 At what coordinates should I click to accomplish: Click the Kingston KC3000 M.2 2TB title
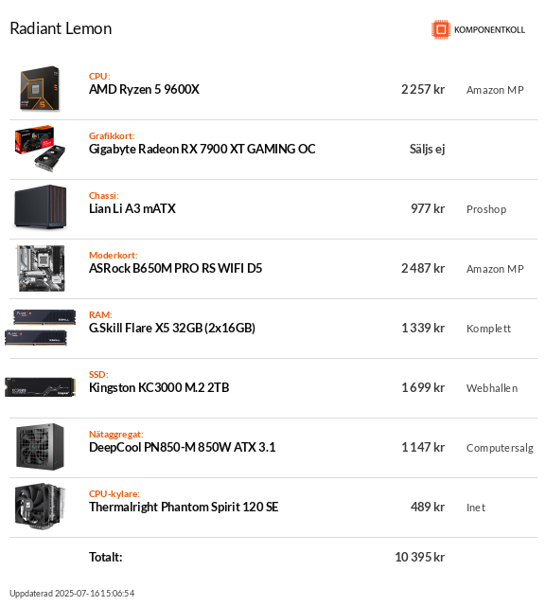tap(159, 387)
